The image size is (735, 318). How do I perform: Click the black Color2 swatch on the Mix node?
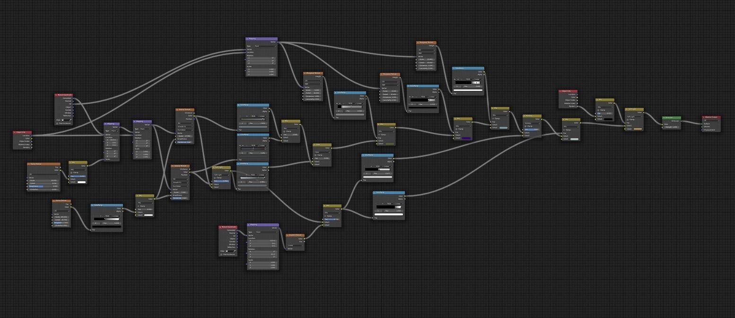pyautogui.click(x=608, y=119)
